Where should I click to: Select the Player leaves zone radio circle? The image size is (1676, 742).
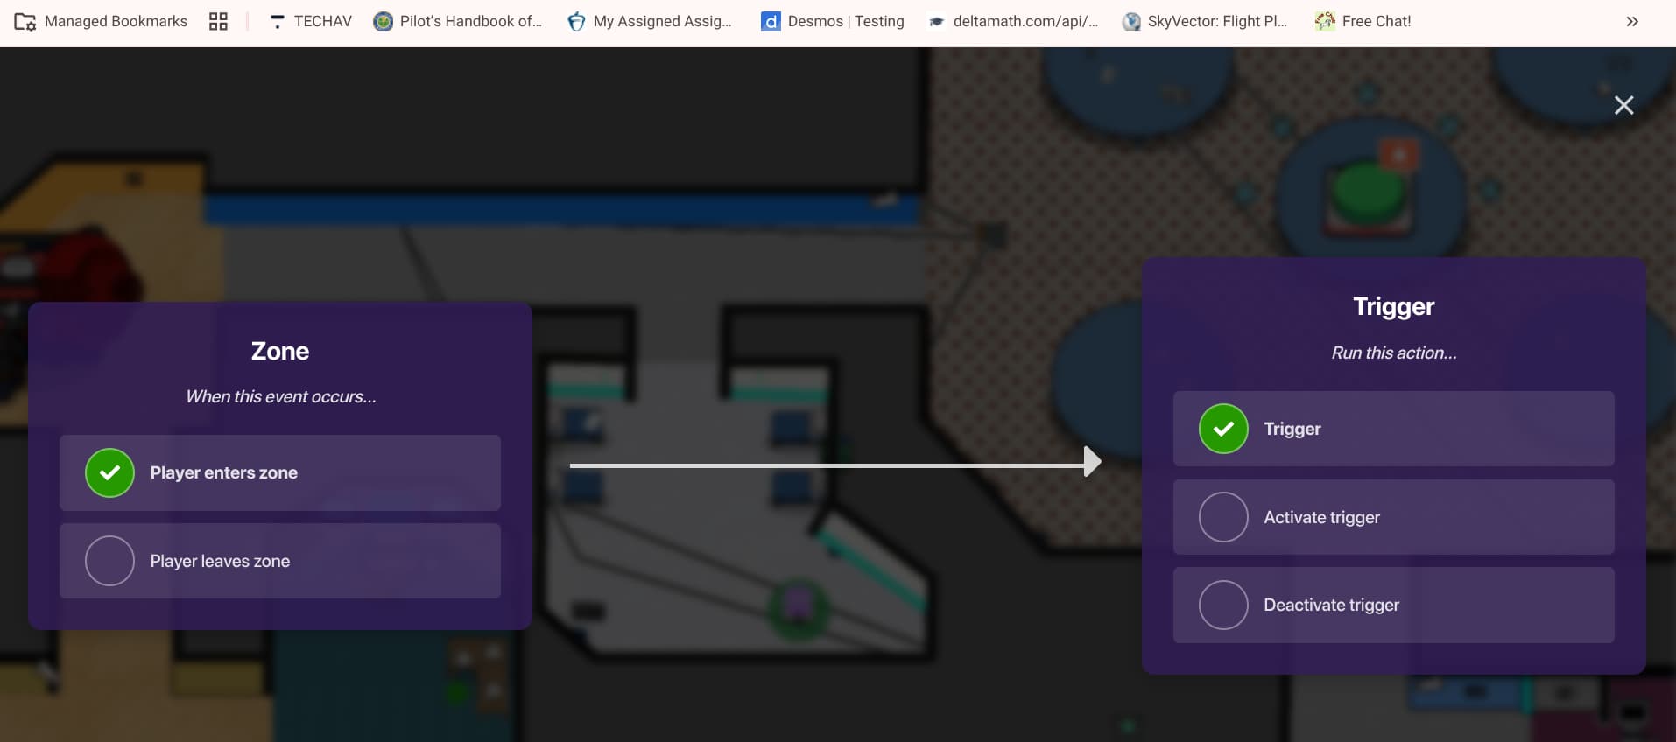[109, 561]
